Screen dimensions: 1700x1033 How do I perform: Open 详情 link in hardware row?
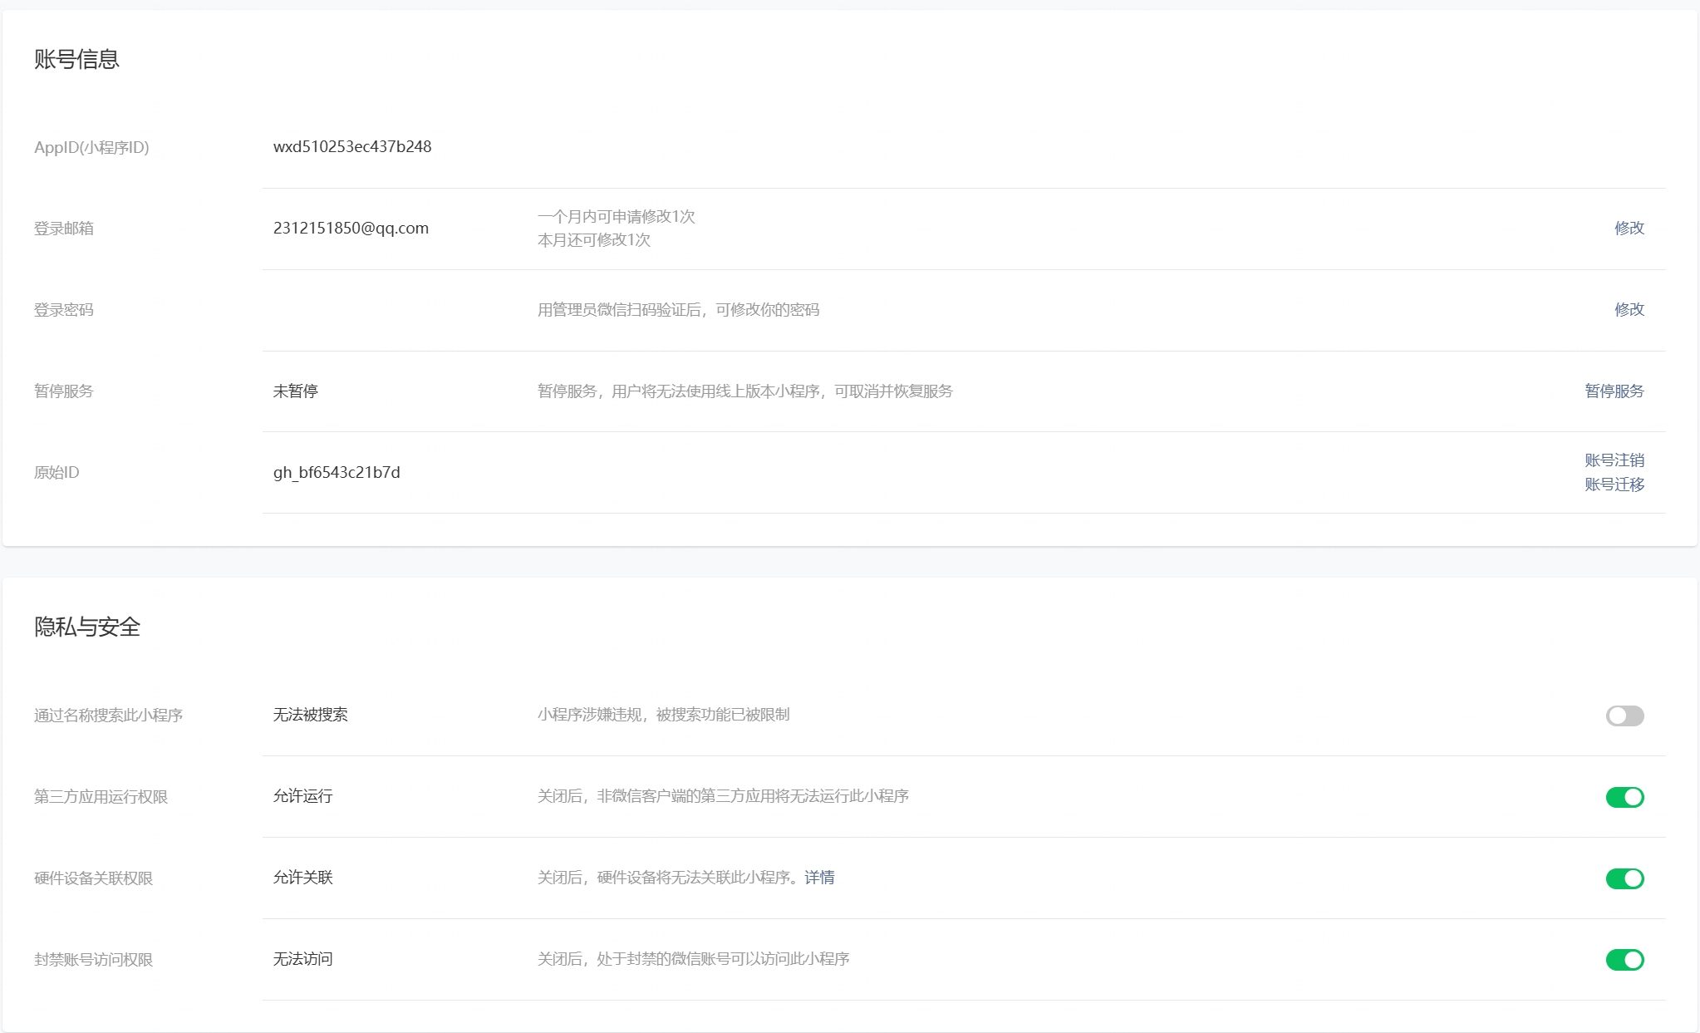(x=819, y=878)
